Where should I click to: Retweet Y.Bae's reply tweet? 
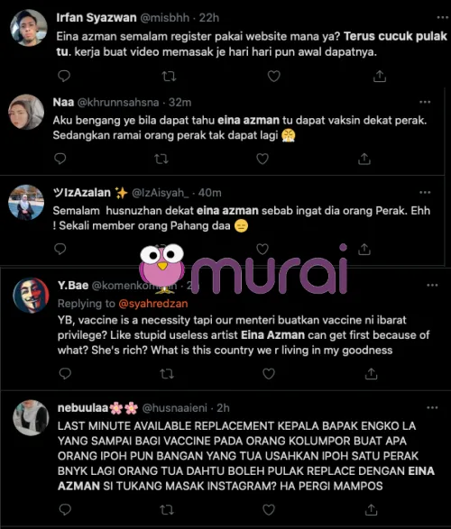[x=167, y=373]
